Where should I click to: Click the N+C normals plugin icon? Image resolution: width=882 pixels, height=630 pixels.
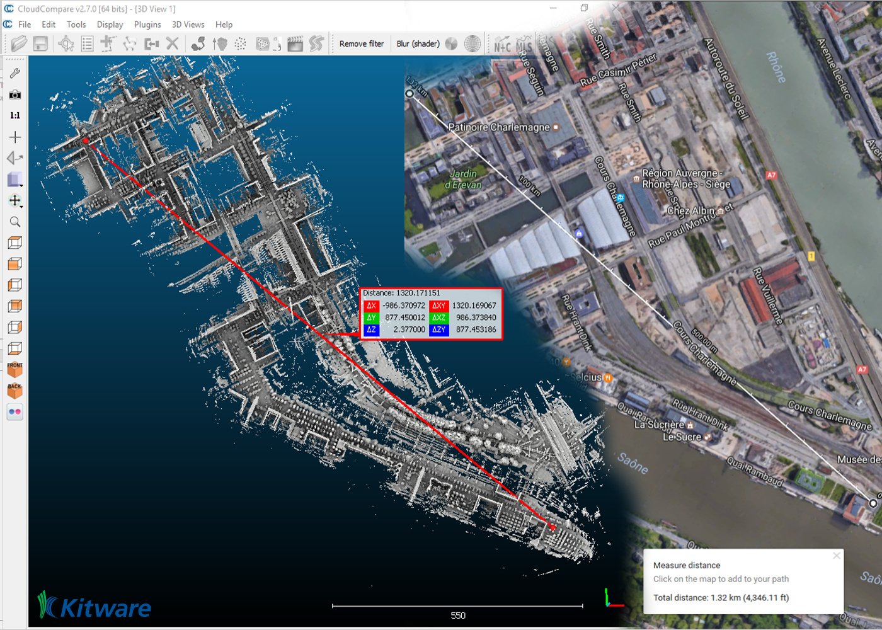[502, 45]
